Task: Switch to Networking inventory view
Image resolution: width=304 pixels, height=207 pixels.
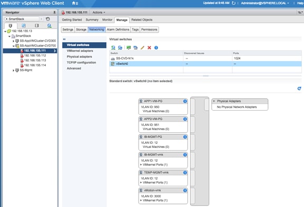Action: coord(50,26)
